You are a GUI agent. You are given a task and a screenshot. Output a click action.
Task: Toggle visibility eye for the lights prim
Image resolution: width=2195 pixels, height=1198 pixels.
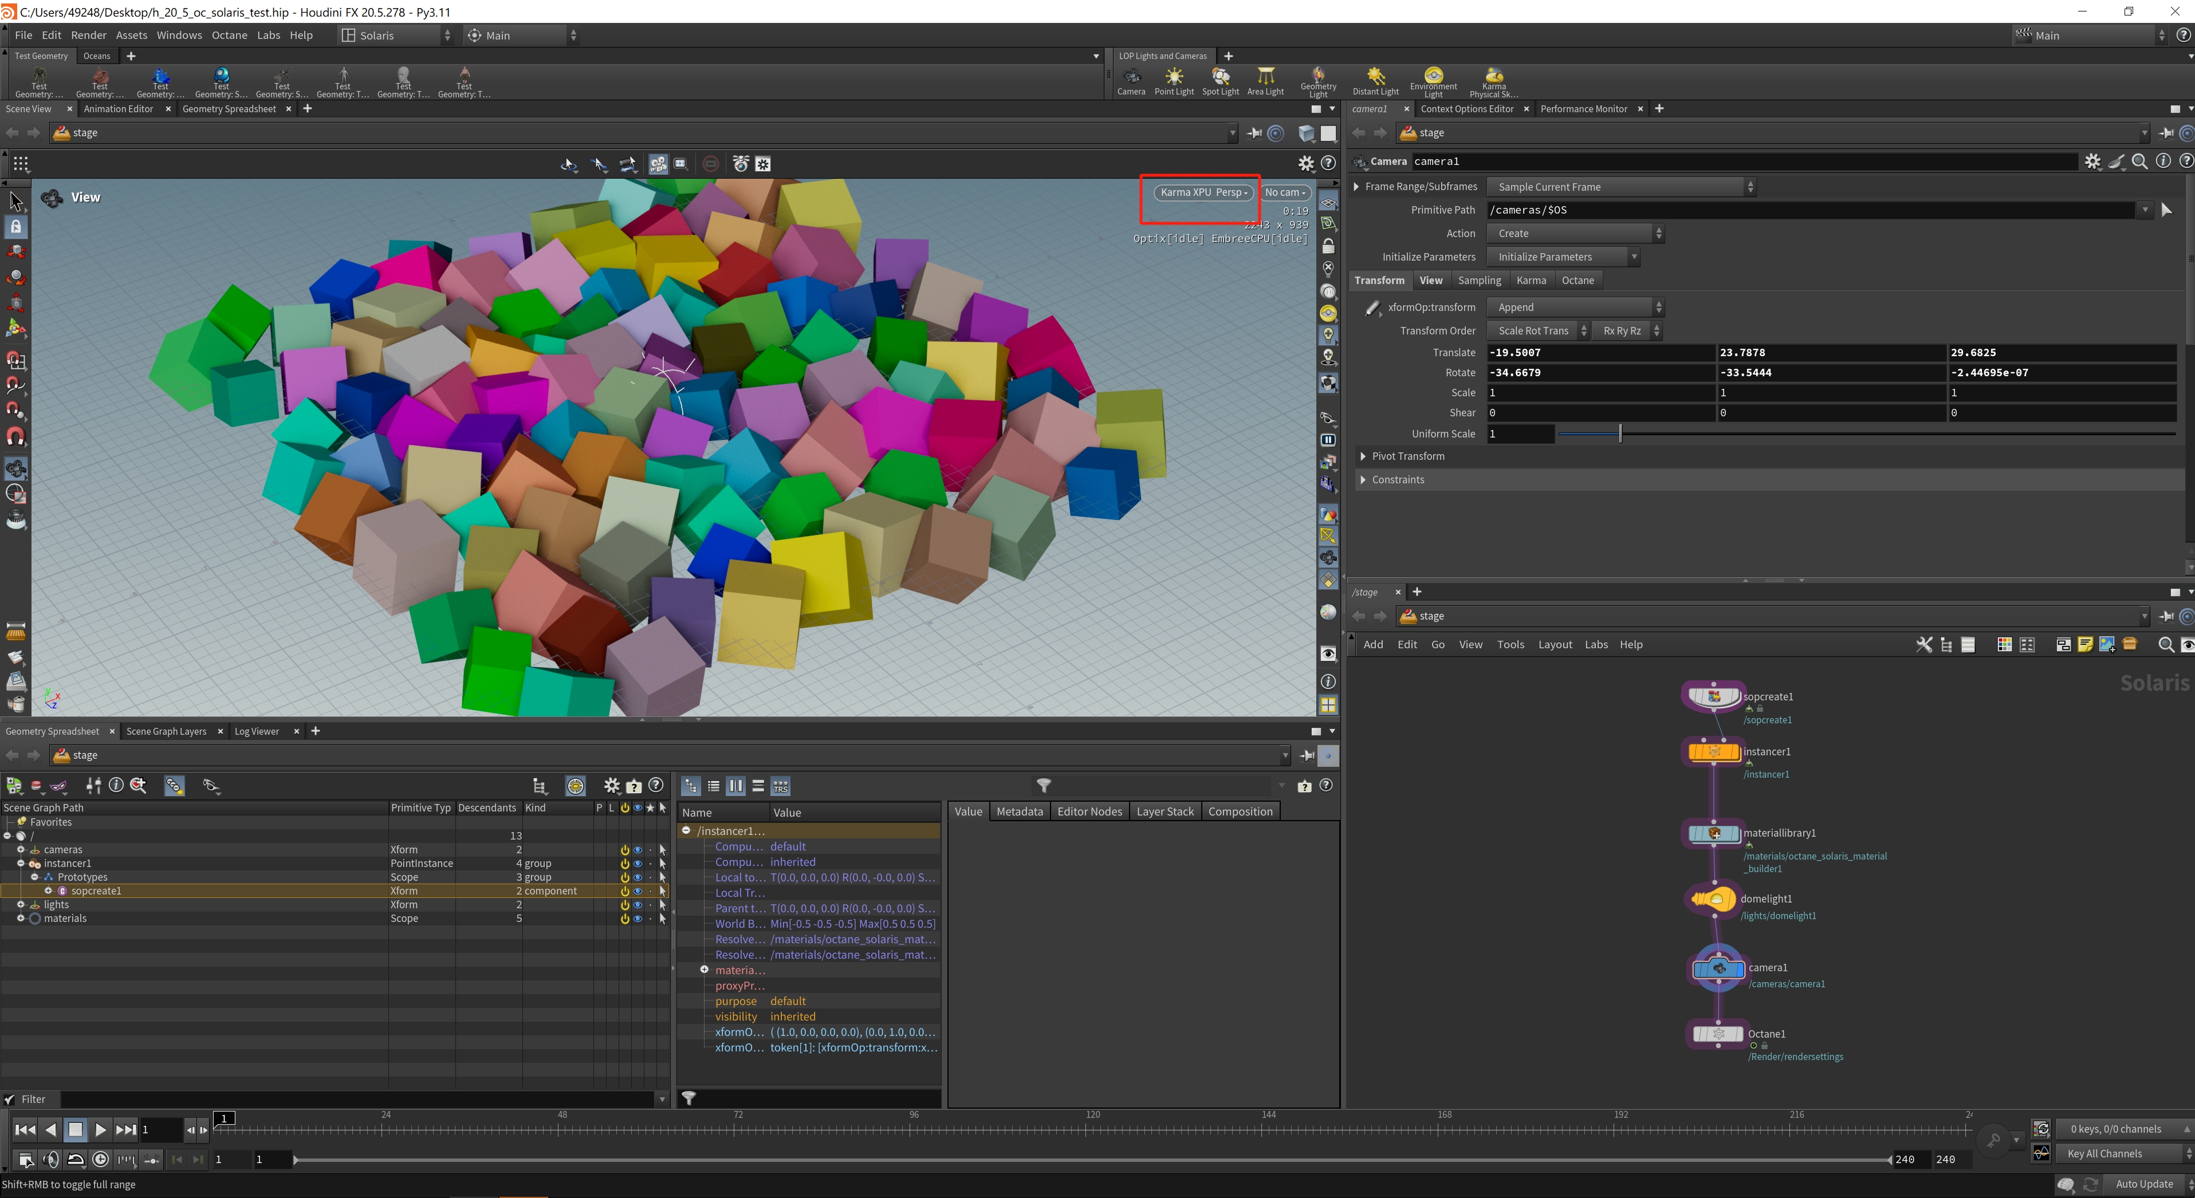click(638, 905)
